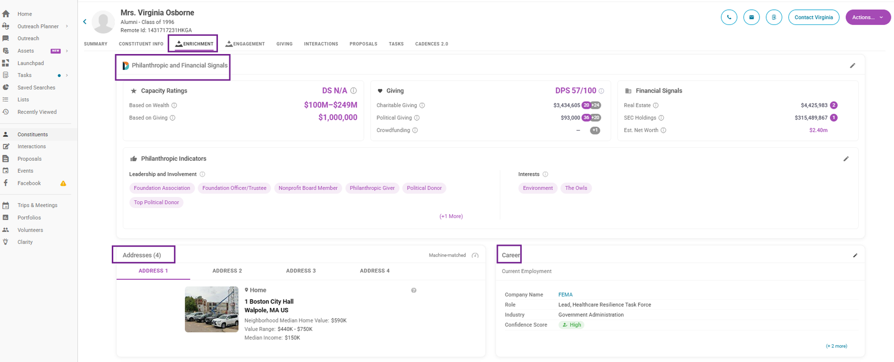
Task: Select the Address 2 tab
Action: click(x=227, y=271)
